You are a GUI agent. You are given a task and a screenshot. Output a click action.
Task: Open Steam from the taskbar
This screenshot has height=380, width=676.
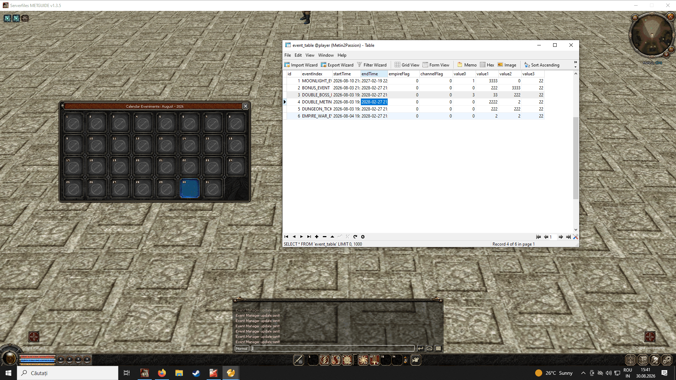[196, 373]
